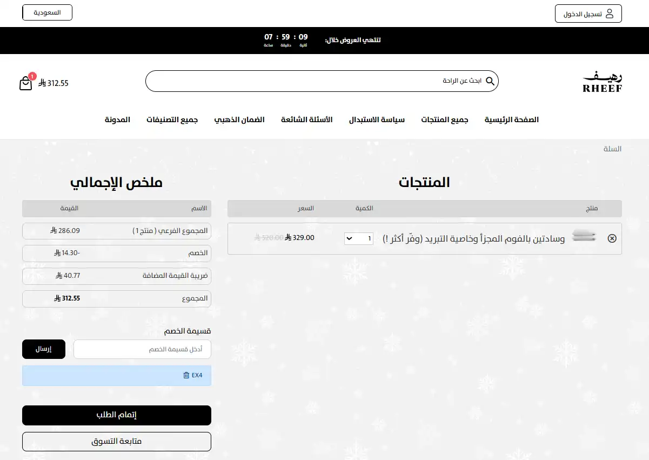649x460 pixels.
Task: Click the crossed-out price 520.00
Action: pos(269,237)
